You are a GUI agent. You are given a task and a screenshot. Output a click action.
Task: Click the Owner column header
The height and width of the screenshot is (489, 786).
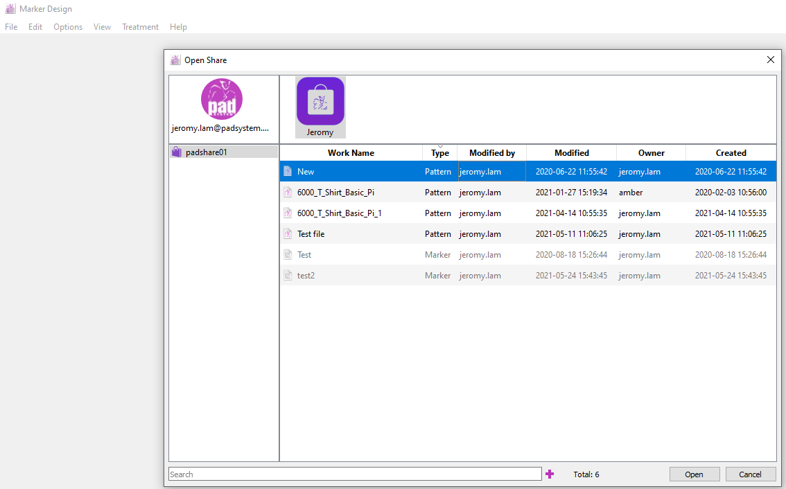coord(651,153)
